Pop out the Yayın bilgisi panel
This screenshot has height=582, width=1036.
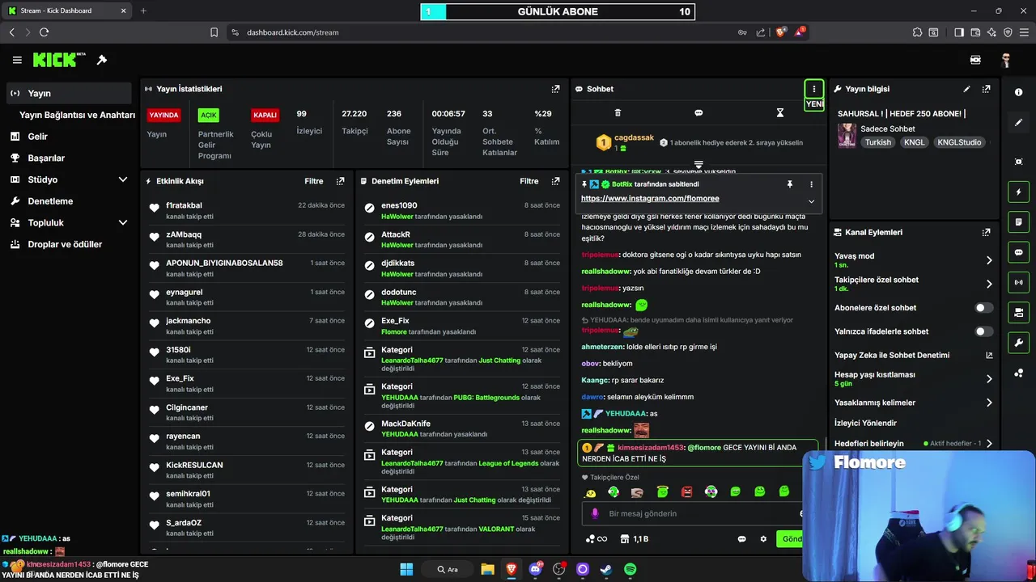coord(986,89)
